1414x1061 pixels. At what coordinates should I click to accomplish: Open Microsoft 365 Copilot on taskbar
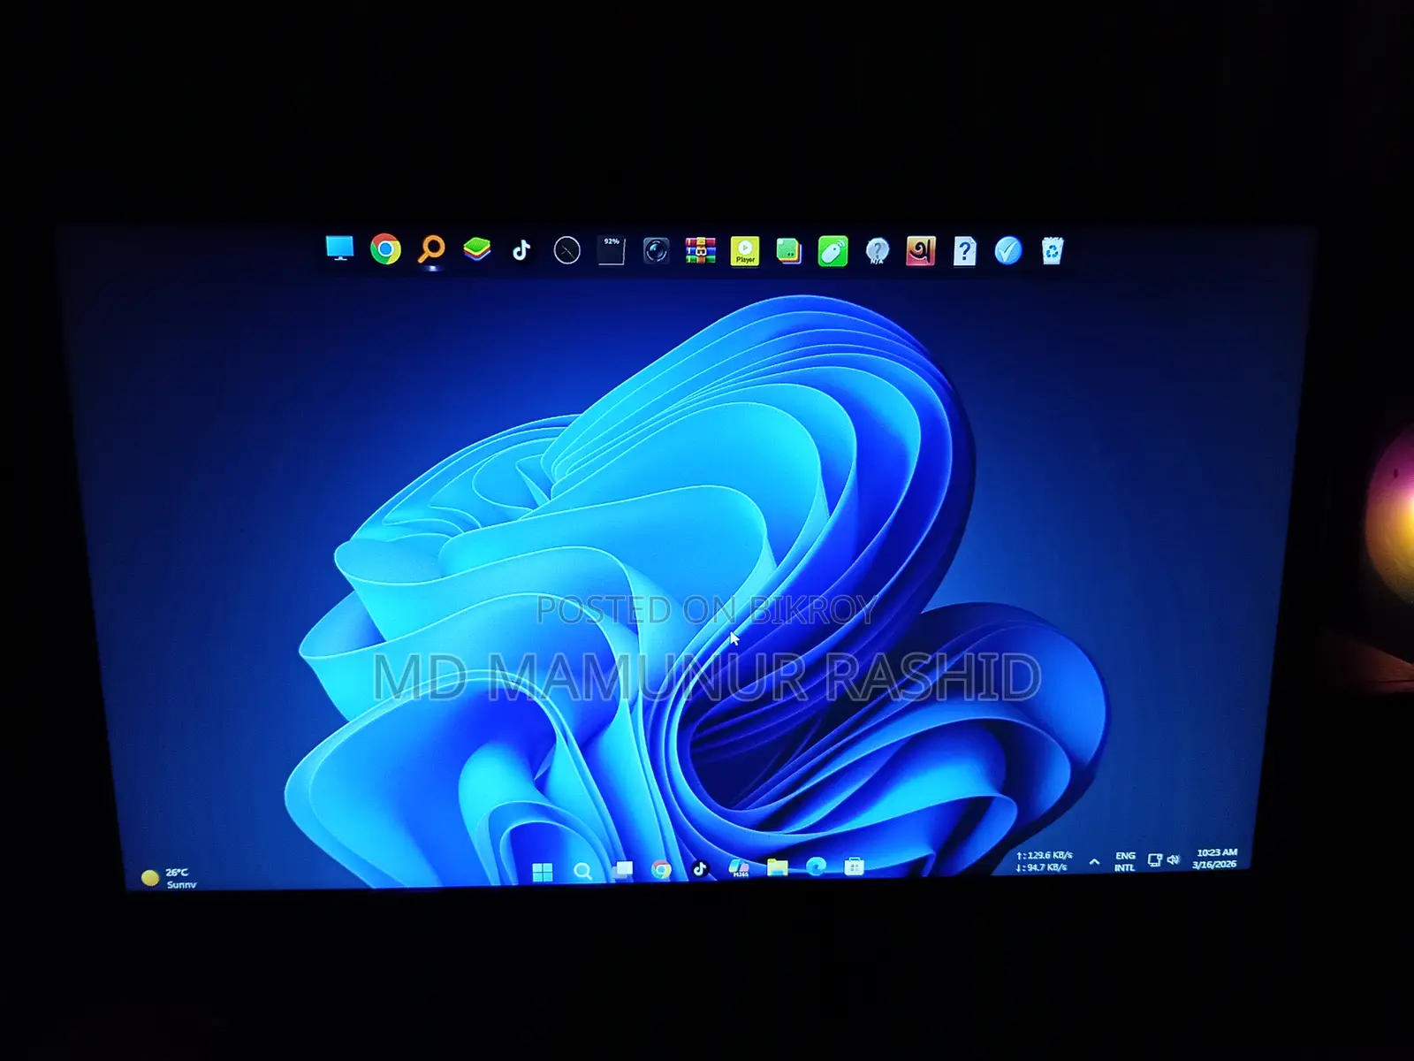[x=739, y=868]
